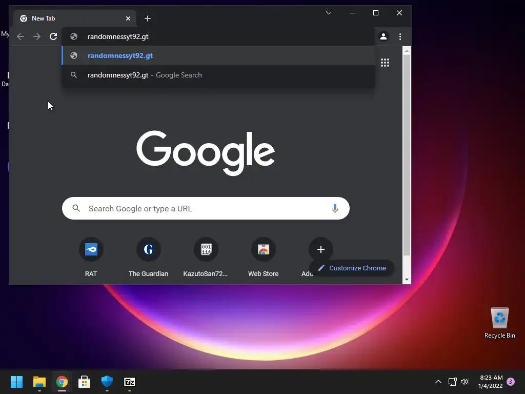Go back using the back arrow
This screenshot has height=394, width=525.
point(21,36)
